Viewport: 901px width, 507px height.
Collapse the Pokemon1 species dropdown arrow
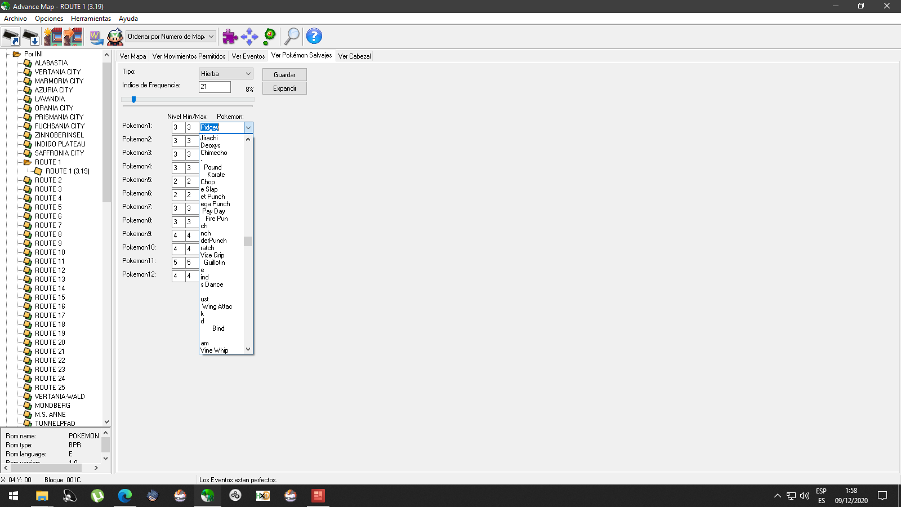click(248, 128)
